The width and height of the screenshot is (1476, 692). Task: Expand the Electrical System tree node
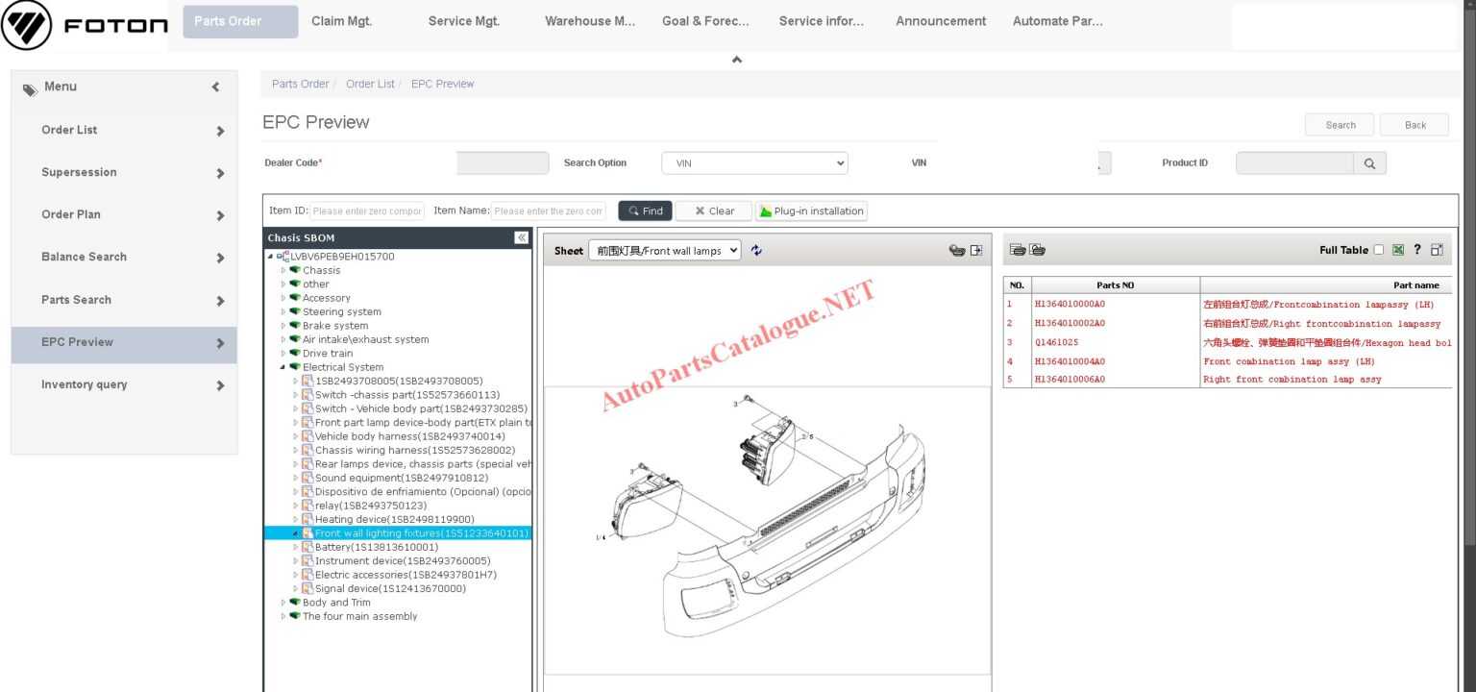click(x=281, y=366)
